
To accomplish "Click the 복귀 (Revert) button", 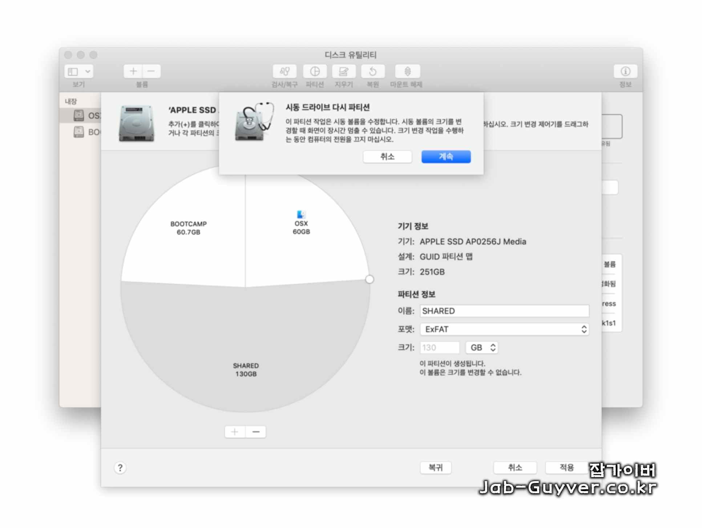I will (435, 468).
